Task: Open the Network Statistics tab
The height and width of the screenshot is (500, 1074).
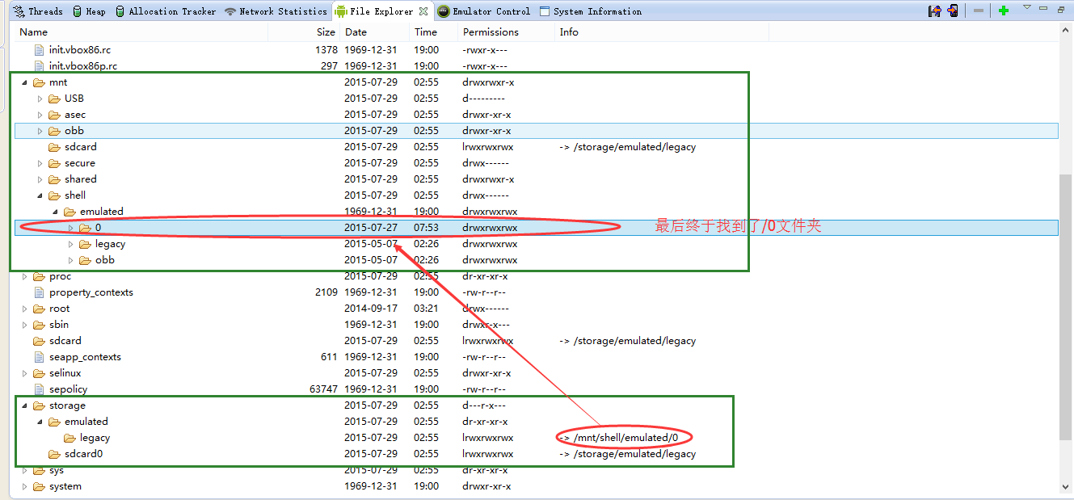Action: point(276,11)
